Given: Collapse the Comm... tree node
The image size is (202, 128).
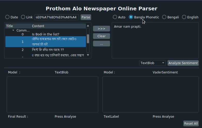Looking at the screenshot, I should [13, 30].
